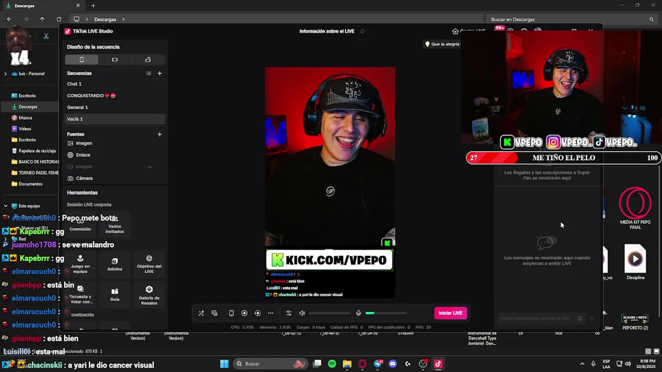Click Descargas in the address breadcrumb

tap(105, 19)
